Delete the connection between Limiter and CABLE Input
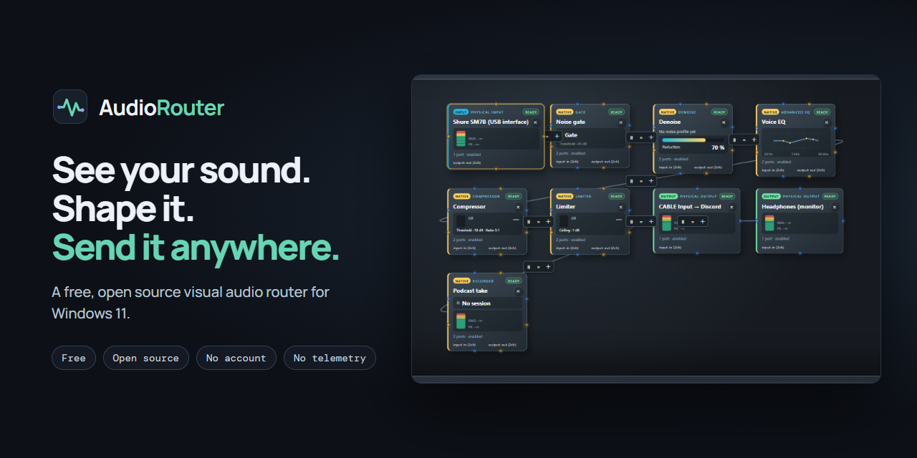The image size is (917, 458). pos(641,222)
